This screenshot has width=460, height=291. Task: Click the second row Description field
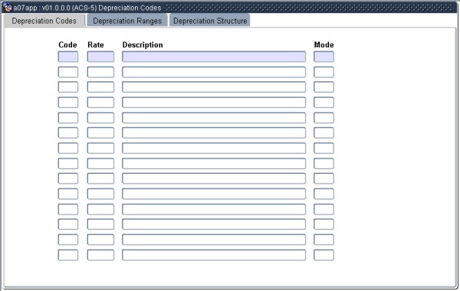(x=214, y=72)
